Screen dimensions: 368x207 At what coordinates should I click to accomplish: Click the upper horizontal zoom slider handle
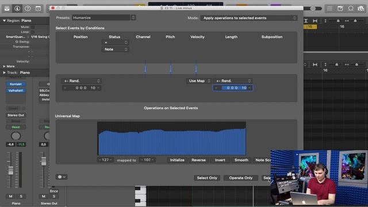pos(355,21)
